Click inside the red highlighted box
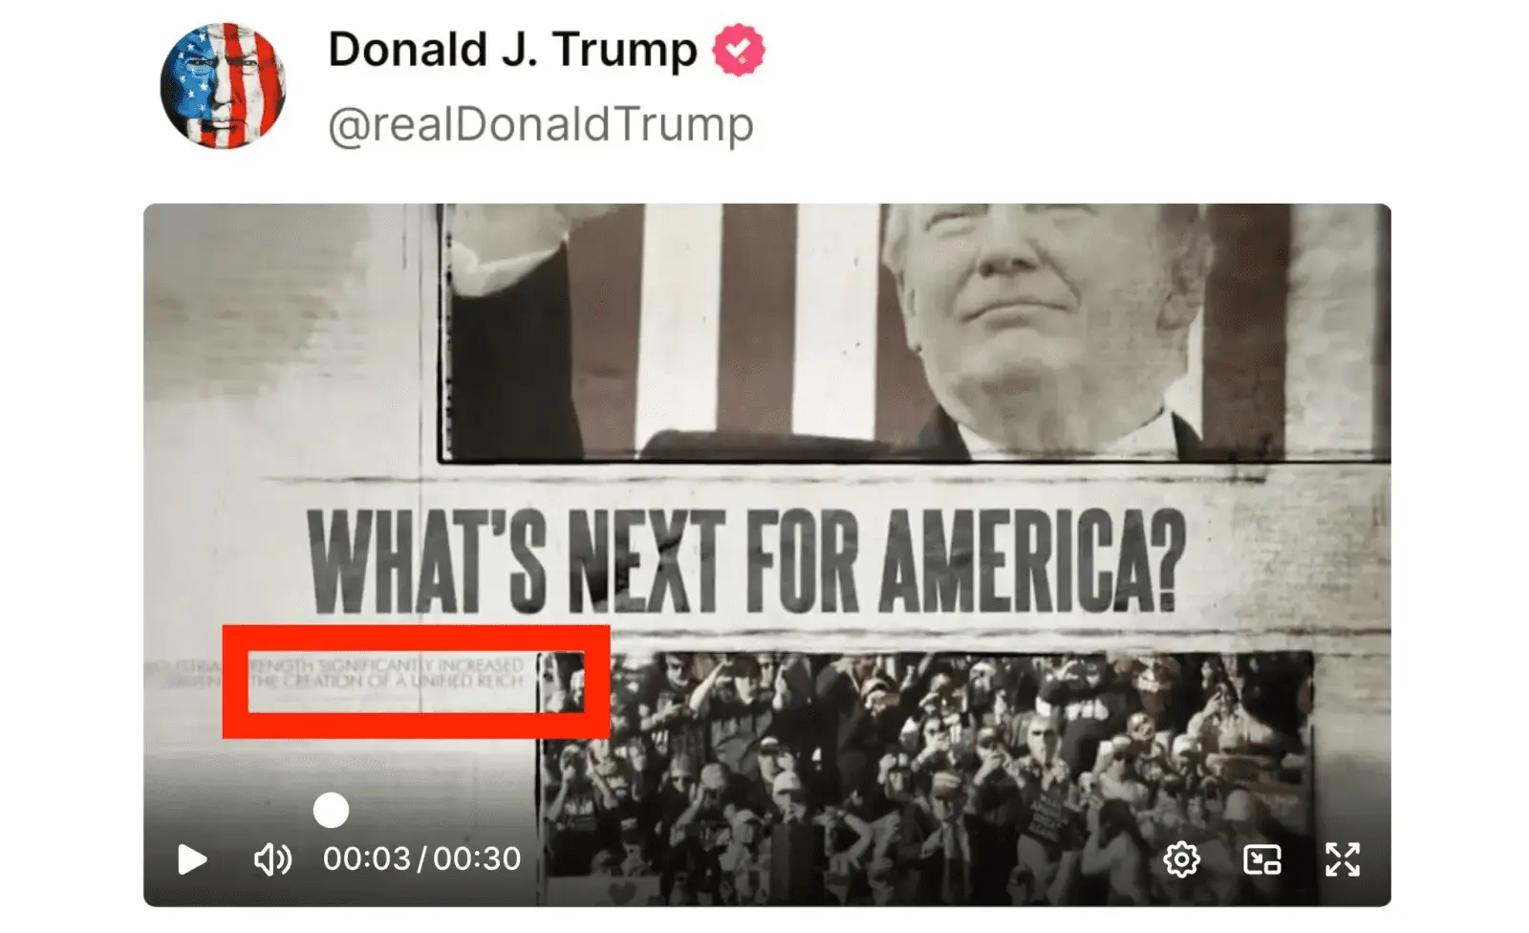 (416, 682)
